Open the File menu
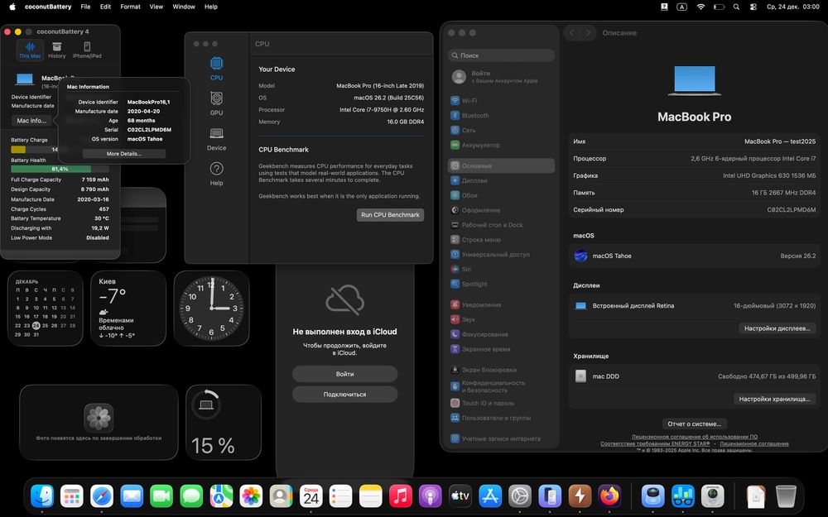828x517 pixels. pyautogui.click(x=85, y=7)
